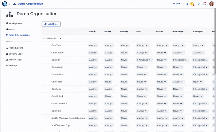Click the Add Role button

point(51,24)
